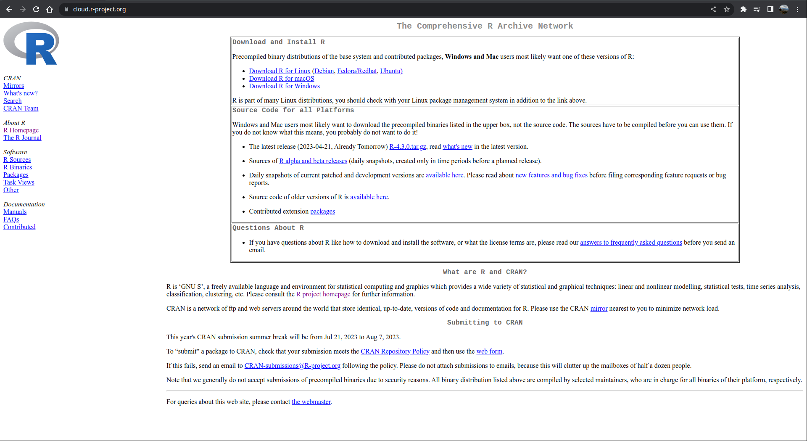The width and height of the screenshot is (807, 441).
Task: Click the padlock site info icon
Action: coord(66,9)
